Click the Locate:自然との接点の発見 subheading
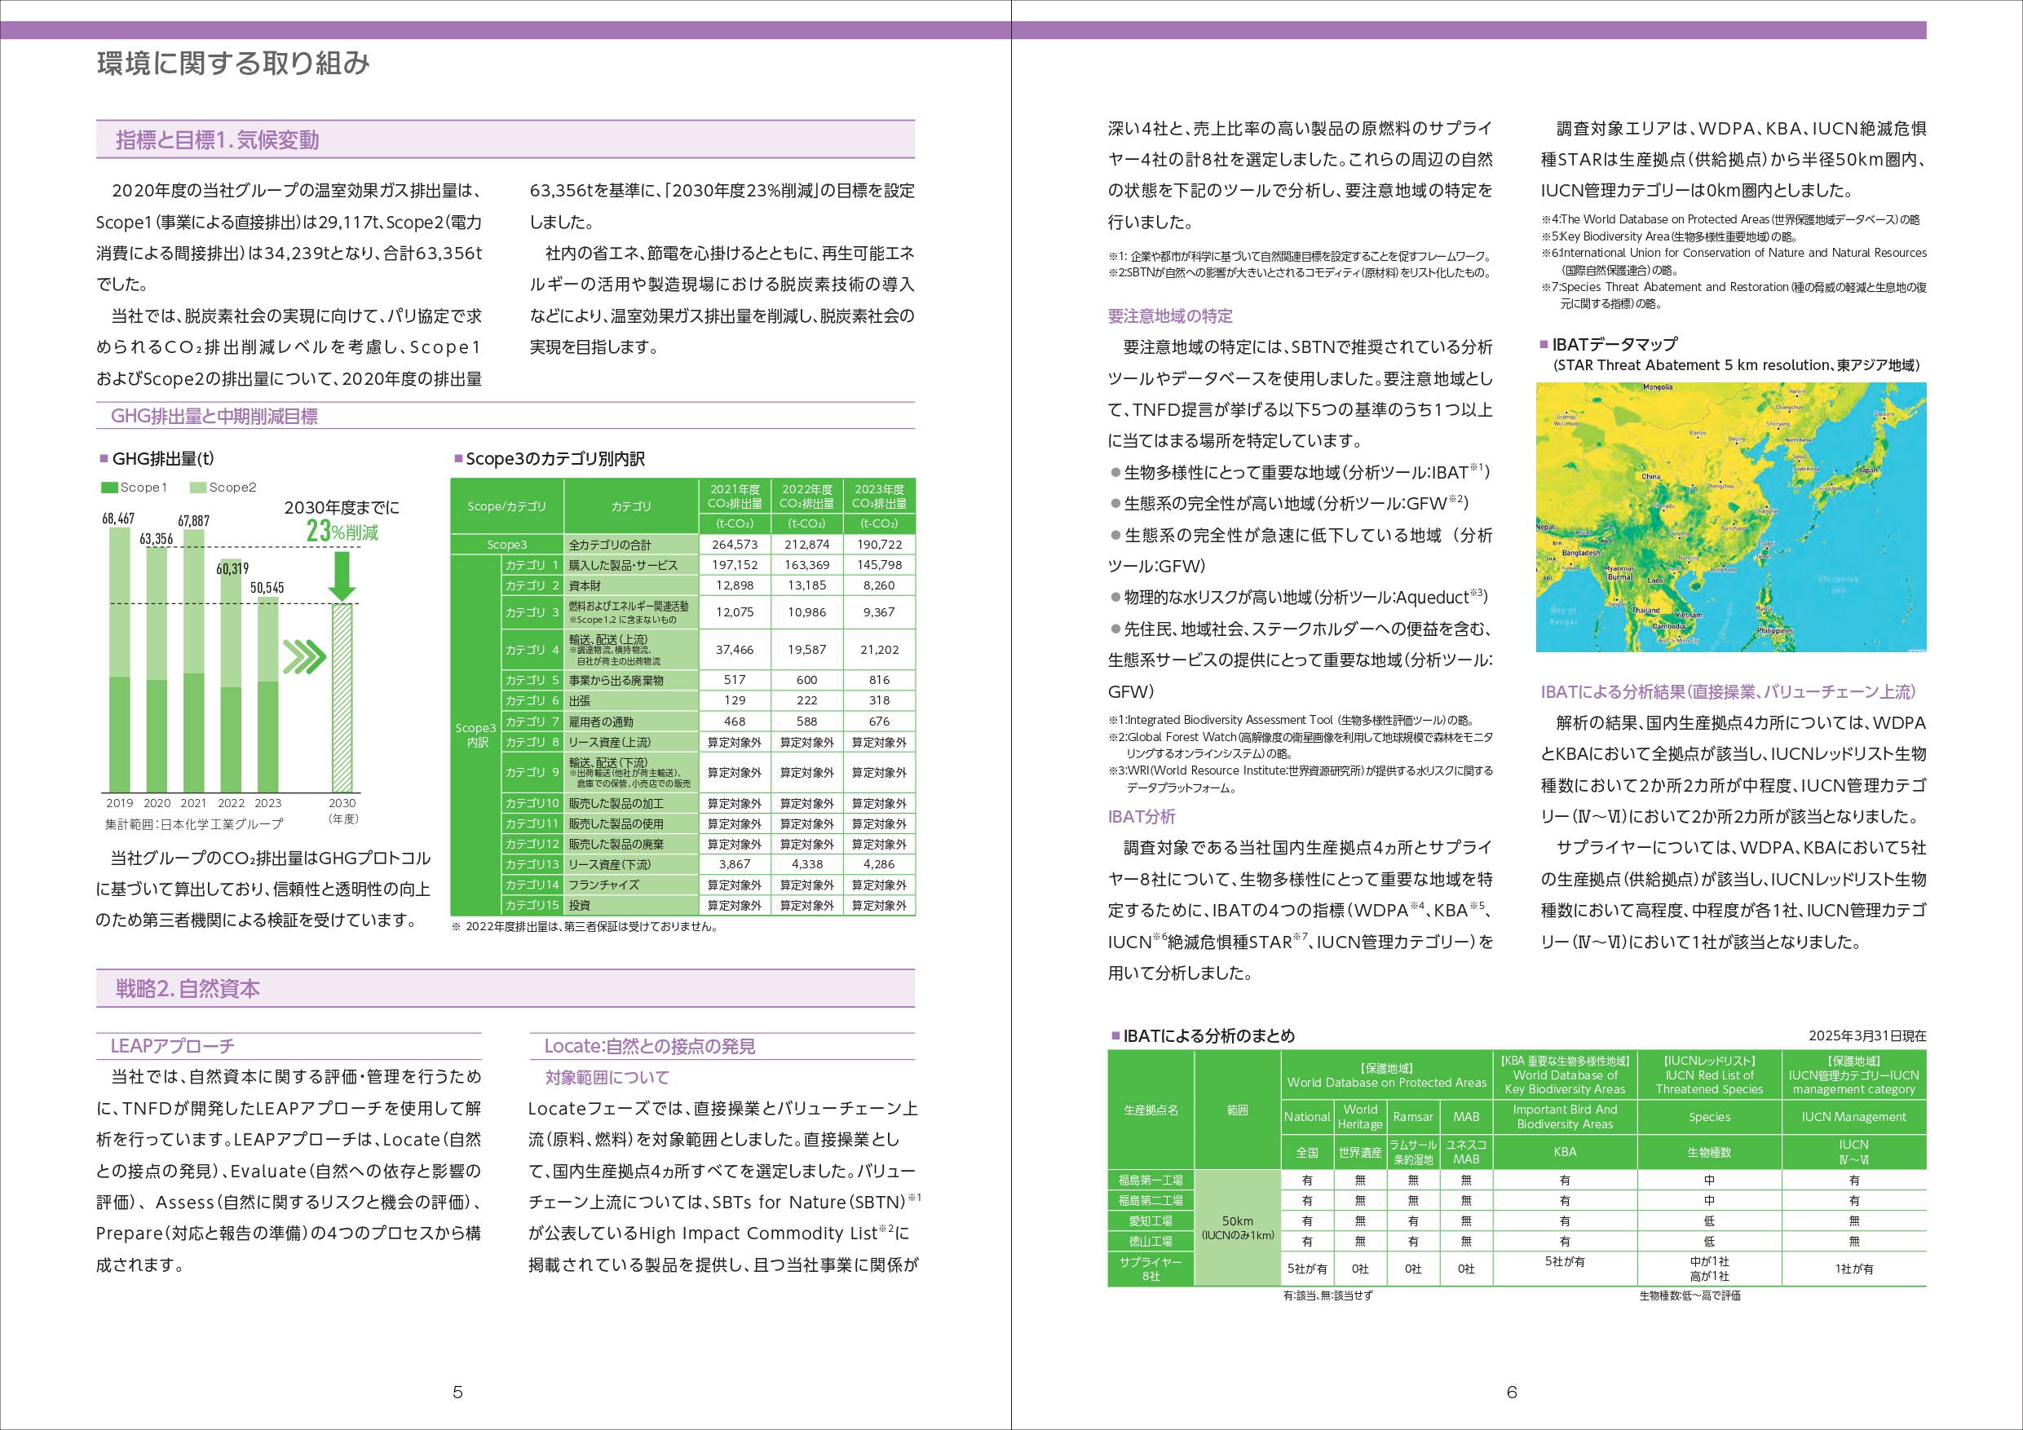 point(649,1046)
